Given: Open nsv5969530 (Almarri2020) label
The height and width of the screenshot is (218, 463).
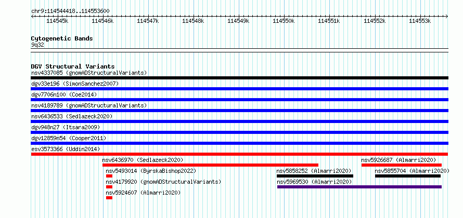Looking at the screenshot, I should [x=314, y=182].
